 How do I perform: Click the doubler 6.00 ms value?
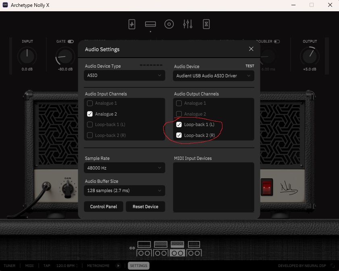[268, 69]
